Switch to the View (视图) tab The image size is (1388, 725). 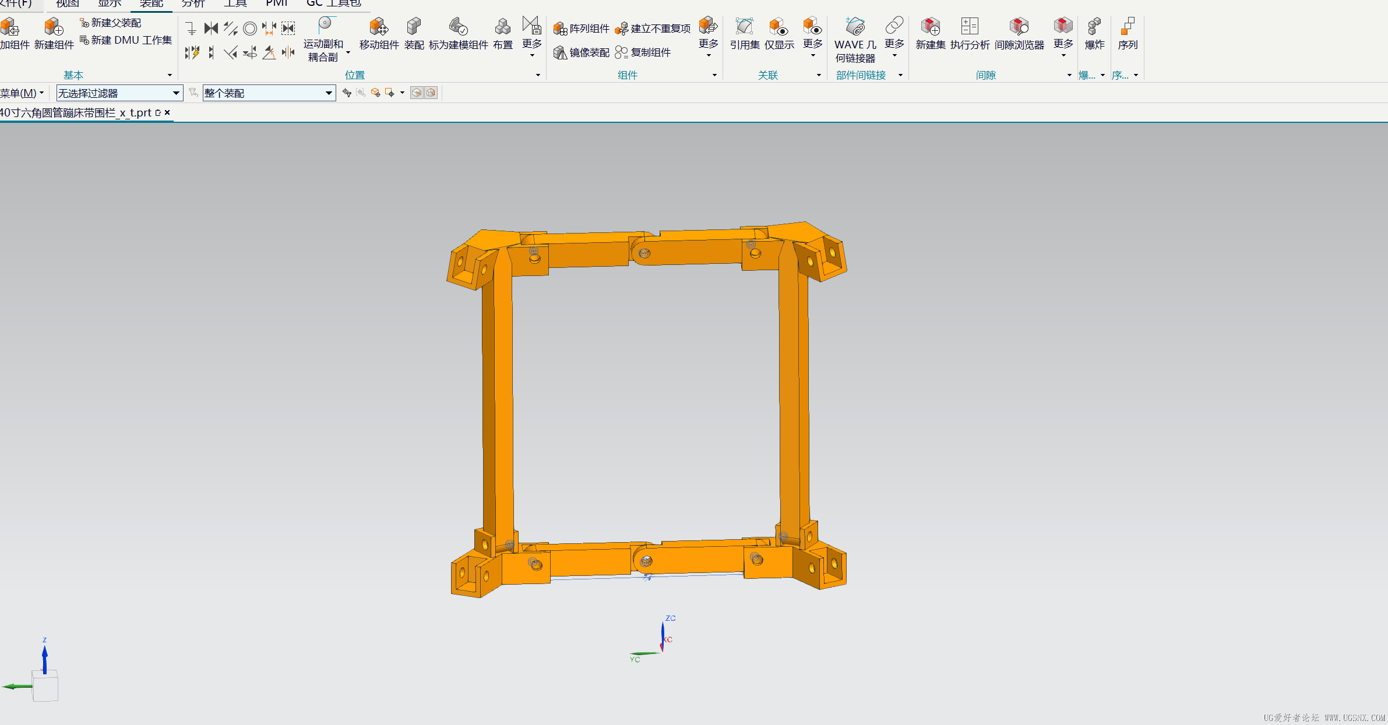click(x=67, y=3)
